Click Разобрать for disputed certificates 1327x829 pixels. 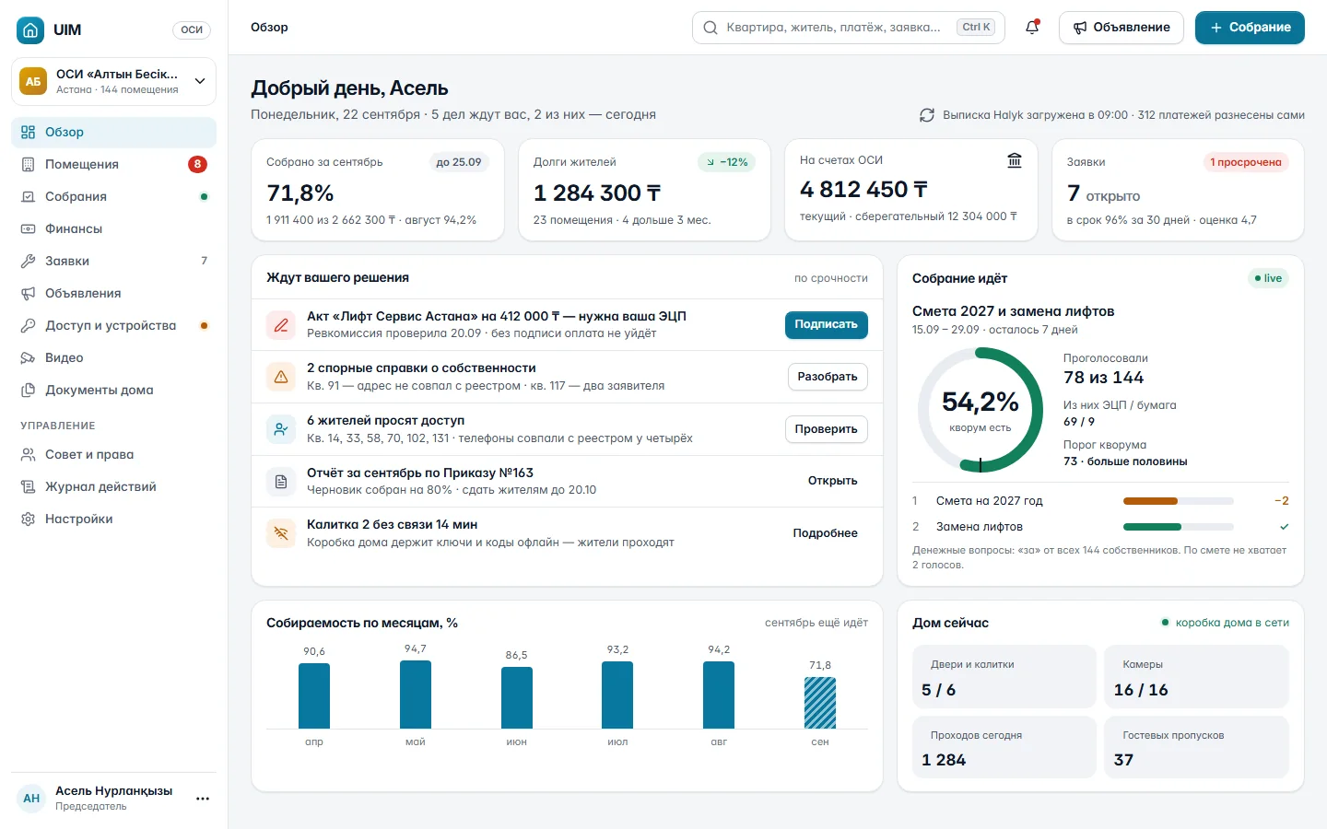tap(828, 377)
